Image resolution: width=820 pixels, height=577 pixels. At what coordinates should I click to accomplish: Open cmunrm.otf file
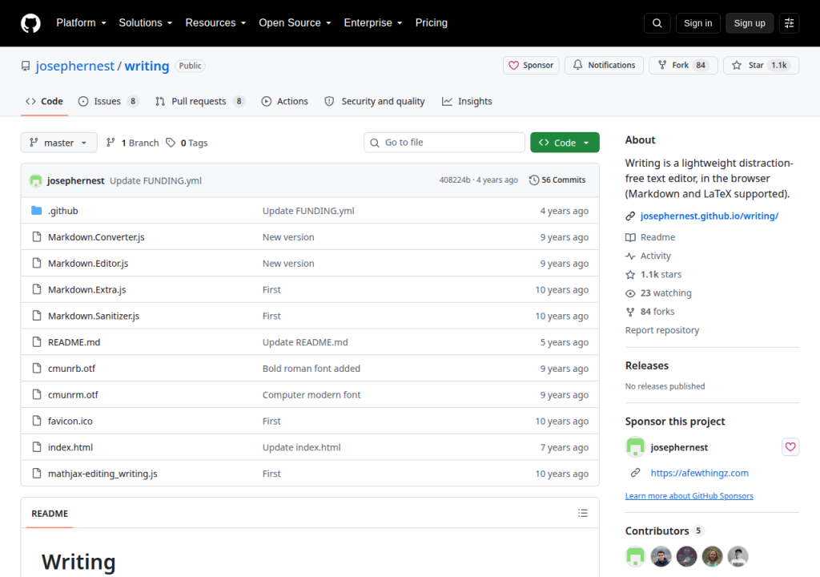click(x=73, y=394)
